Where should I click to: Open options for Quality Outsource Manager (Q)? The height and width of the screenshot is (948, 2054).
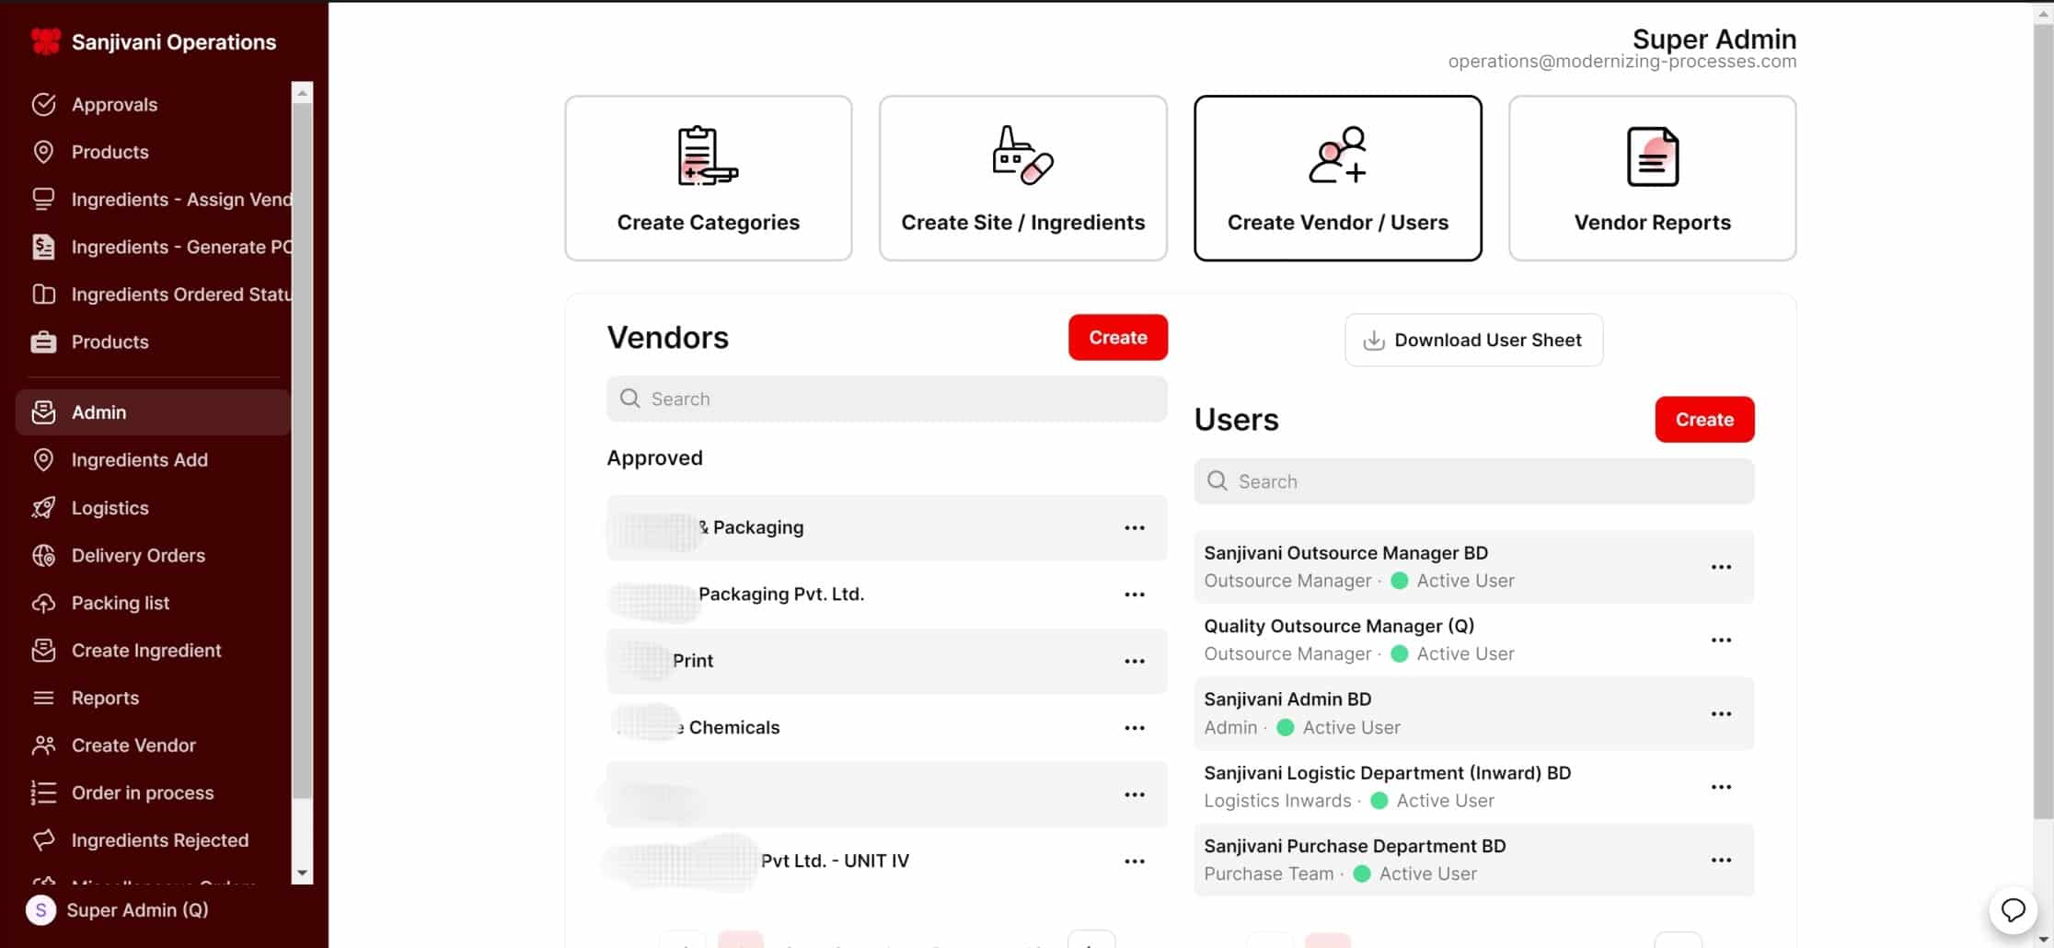[1720, 641]
